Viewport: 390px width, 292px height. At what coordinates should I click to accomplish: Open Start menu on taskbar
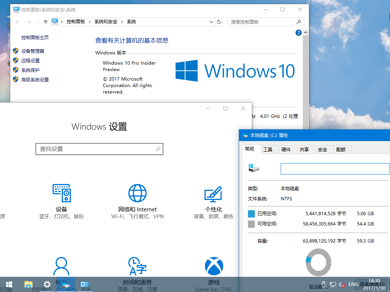click(9, 284)
